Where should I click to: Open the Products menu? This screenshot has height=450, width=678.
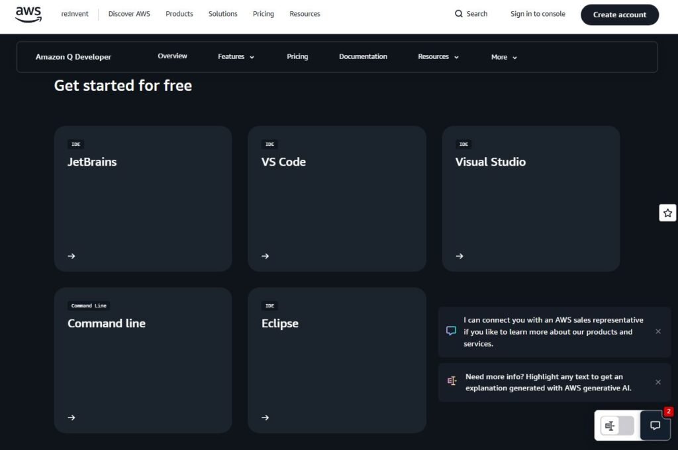click(x=179, y=13)
